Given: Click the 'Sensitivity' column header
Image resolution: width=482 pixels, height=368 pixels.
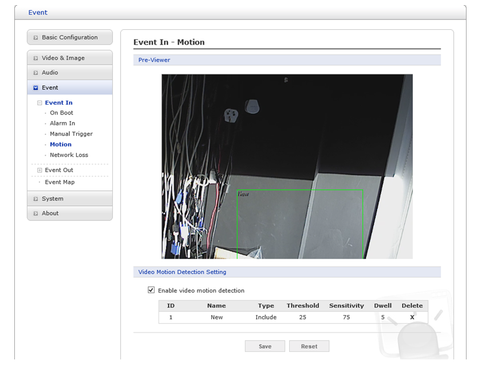Looking at the screenshot, I should [x=346, y=306].
